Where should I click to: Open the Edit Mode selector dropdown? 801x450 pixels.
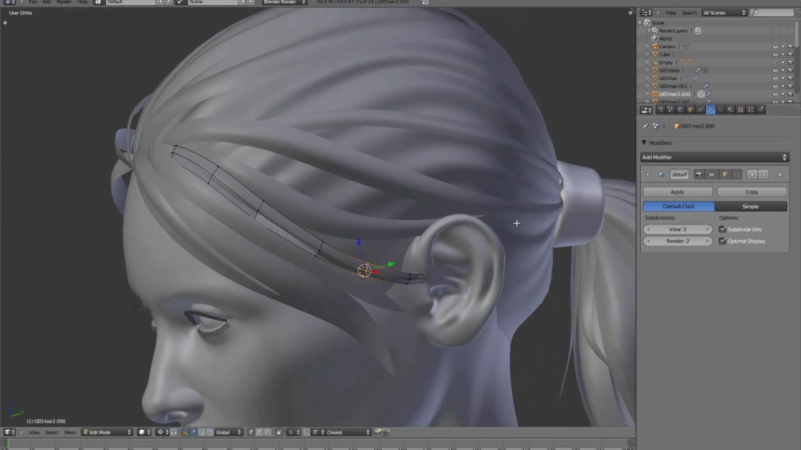107,432
